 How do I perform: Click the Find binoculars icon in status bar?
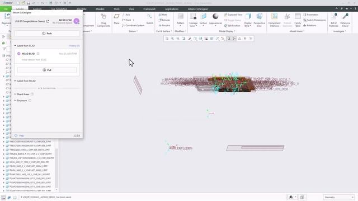(x=291, y=197)
